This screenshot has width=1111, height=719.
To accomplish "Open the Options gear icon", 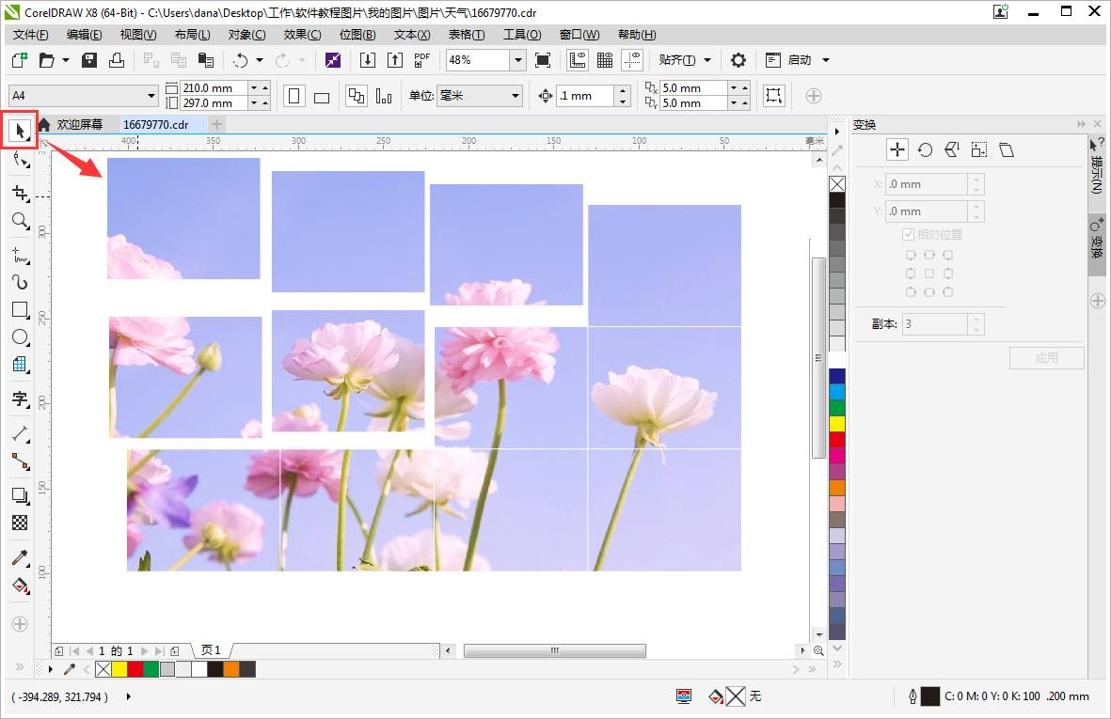I will pos(738,60).
